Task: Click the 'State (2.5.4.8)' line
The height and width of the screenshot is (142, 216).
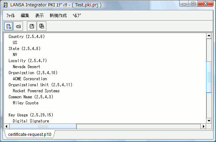Action: pos(24,49)
